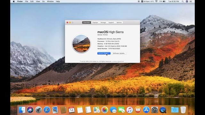Launch Siri from the Dock

click(30, 110)
